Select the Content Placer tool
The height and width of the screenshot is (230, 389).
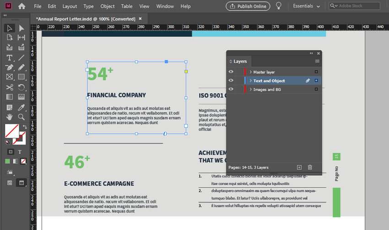[x=22, y=47]
